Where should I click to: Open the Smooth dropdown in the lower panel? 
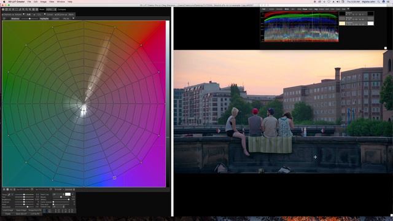tap(58, 190)
